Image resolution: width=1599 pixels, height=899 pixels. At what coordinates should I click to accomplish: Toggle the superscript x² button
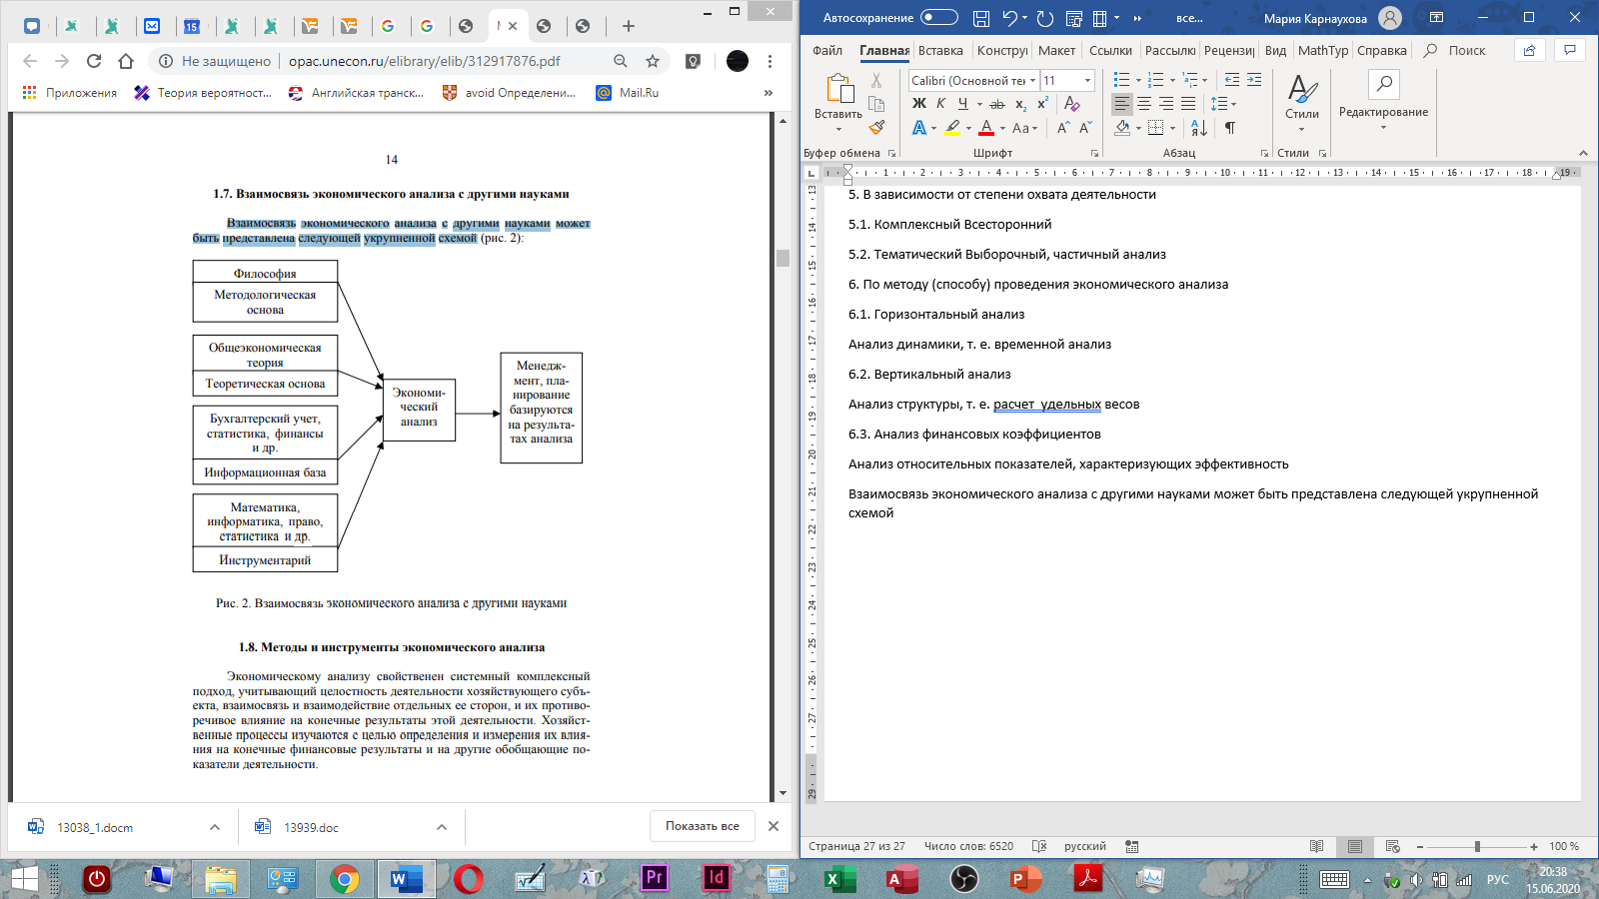point(1042,104)
